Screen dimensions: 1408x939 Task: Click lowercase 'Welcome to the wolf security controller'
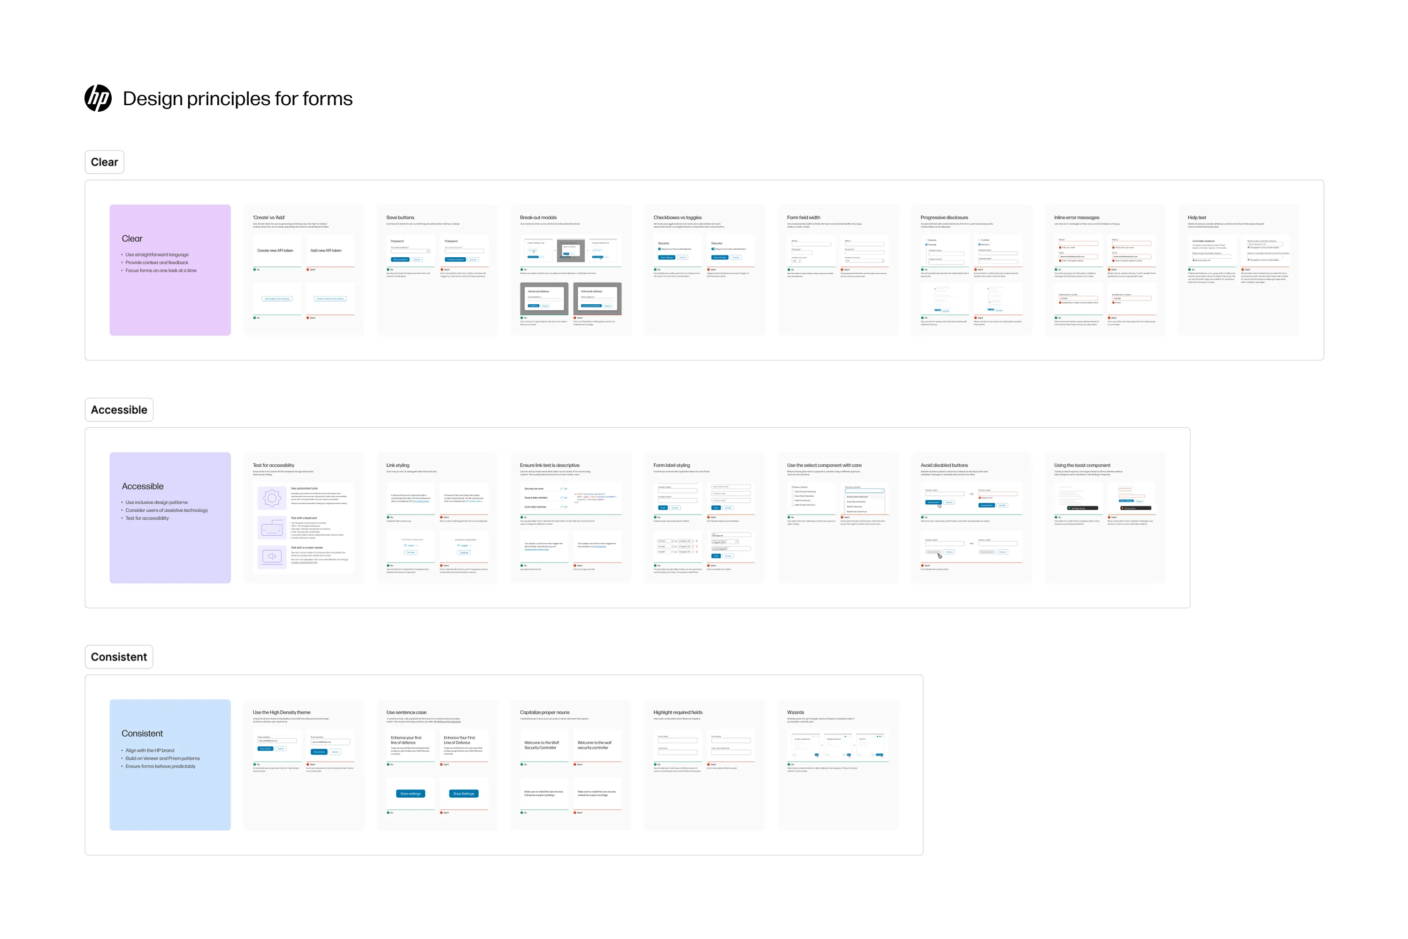(595, 745)
